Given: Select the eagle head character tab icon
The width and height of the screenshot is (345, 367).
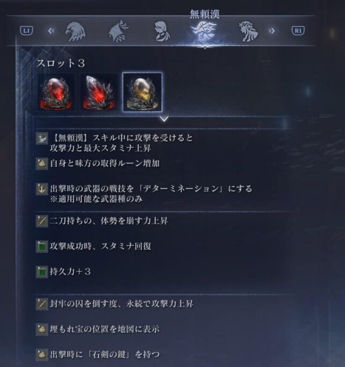Looking at the screenshot, I should (x=75, y=32).
